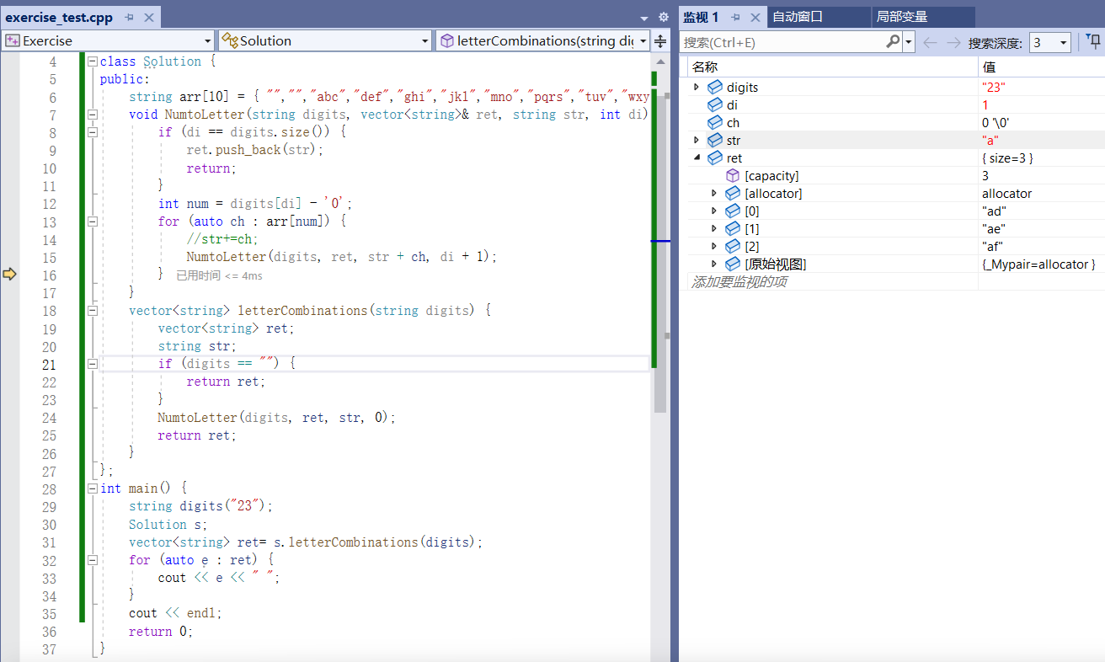Screen dimensions: 1105x662
Task: Expand the str watch variable
Action: tap(696, 140)
